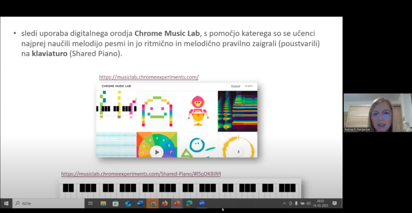This screenshot has height=213, width=412.
Task: Switch to PowerPoint on the taskbar
Action: (177, 203)
